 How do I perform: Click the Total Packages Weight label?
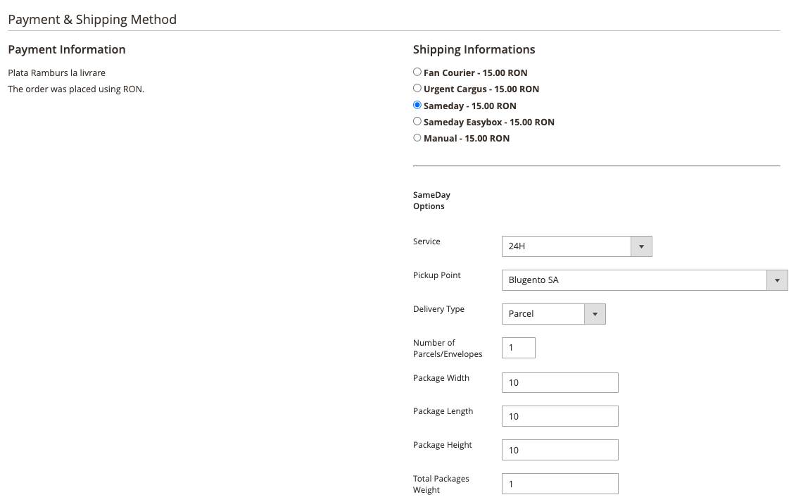pos(441,484)
